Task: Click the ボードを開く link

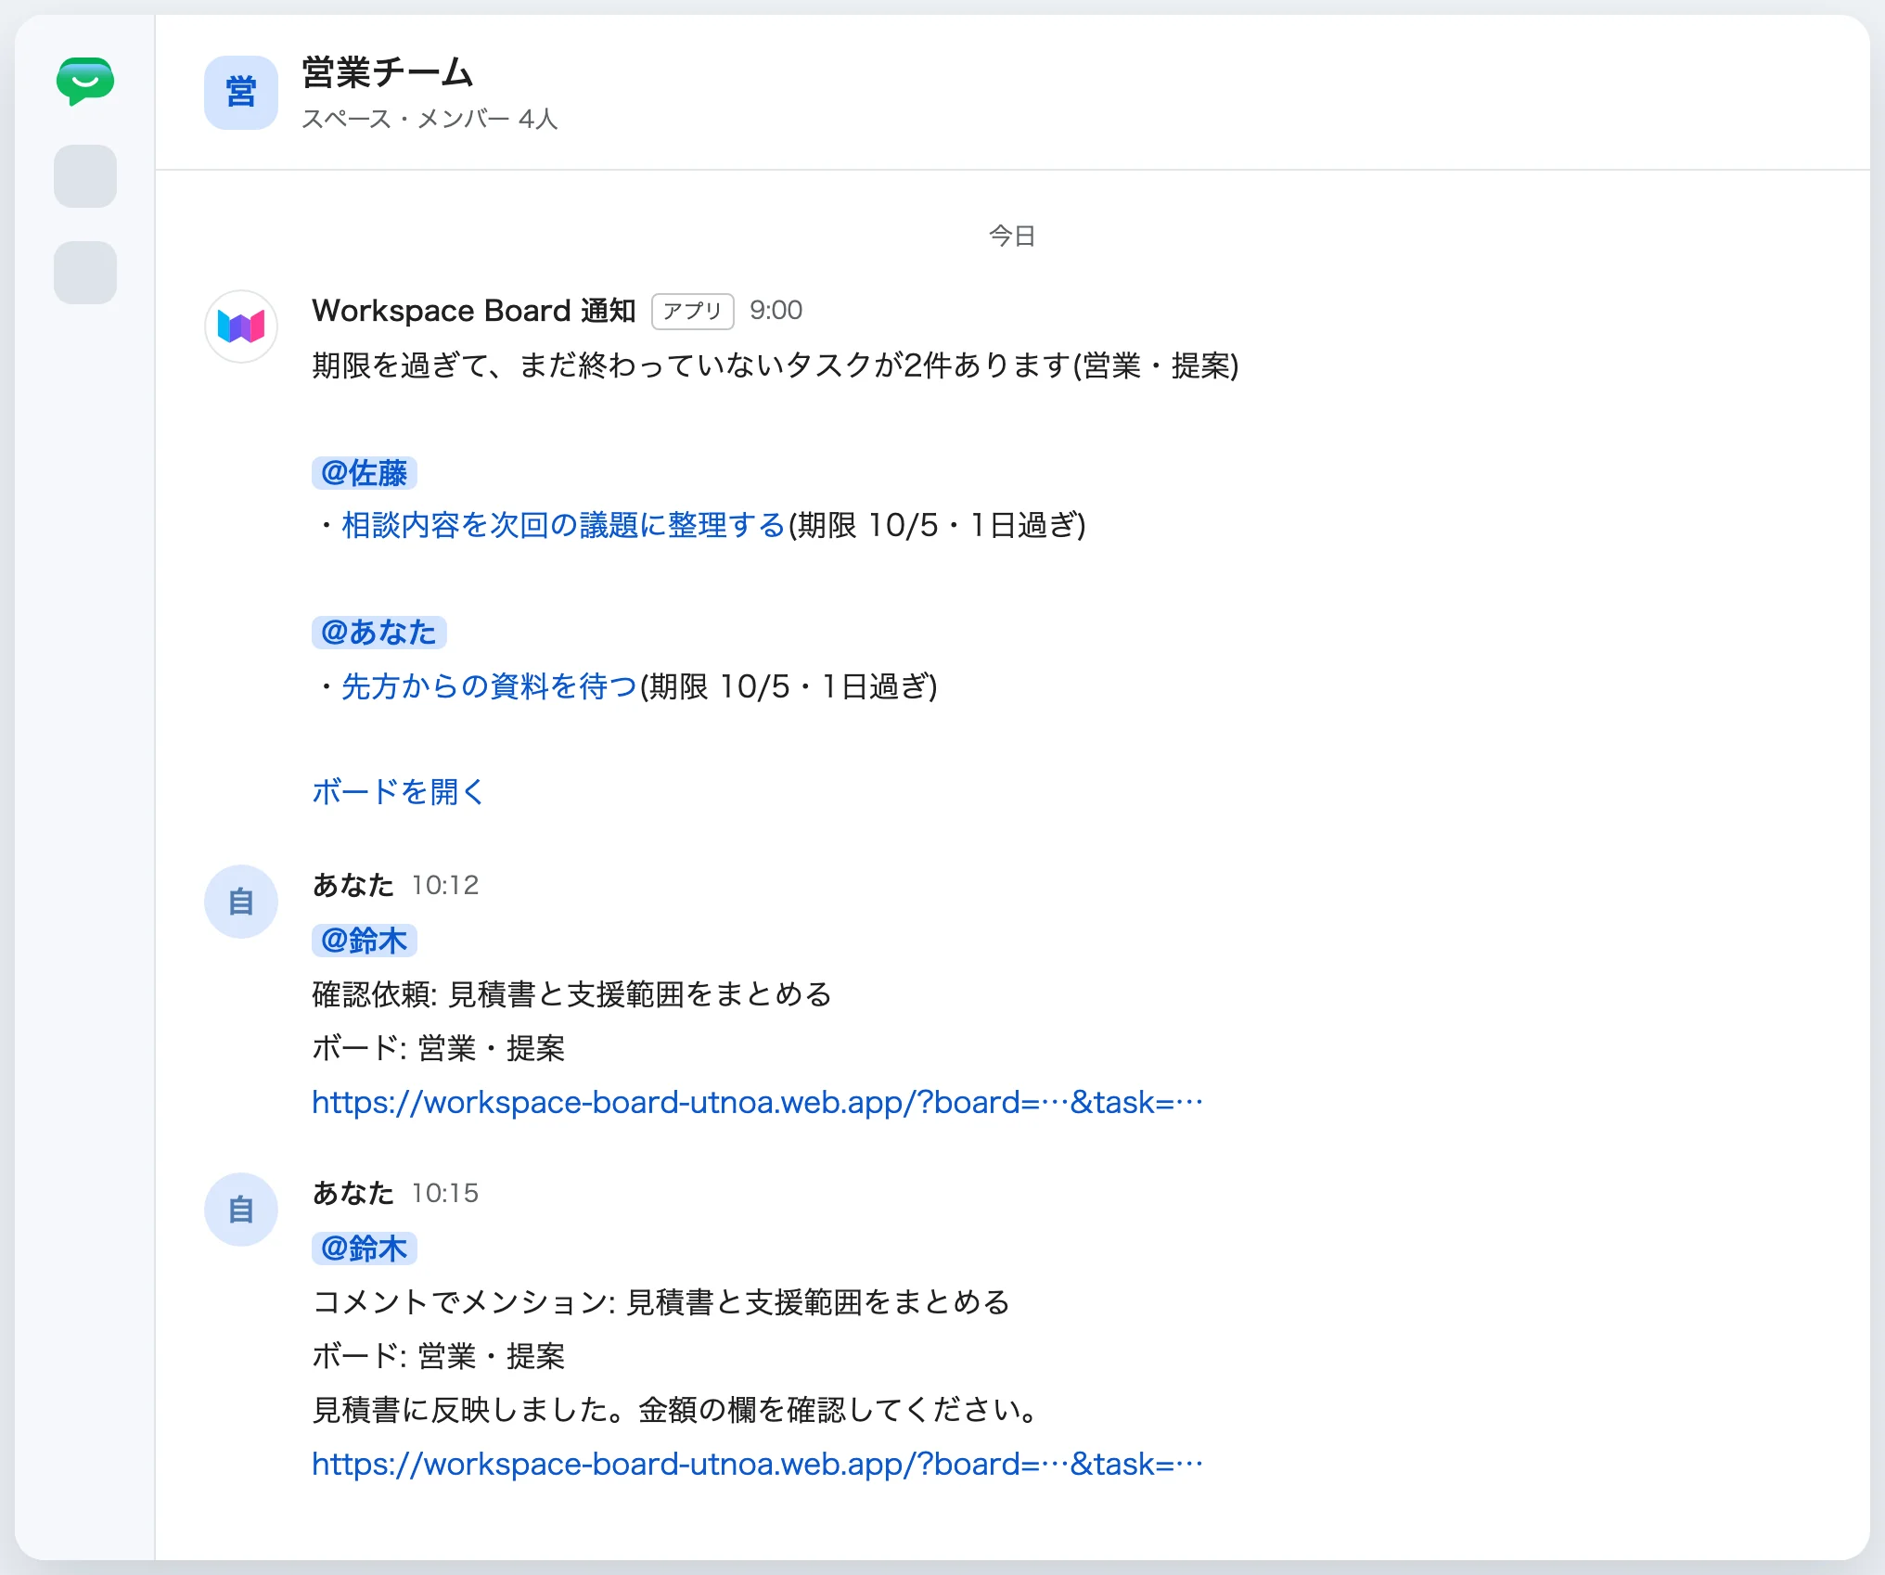Action: tap(399, 792)
